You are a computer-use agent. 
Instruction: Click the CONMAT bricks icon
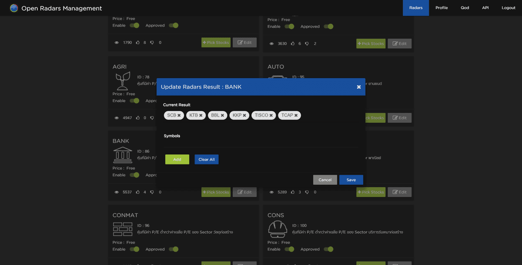[x=123, y=228]
